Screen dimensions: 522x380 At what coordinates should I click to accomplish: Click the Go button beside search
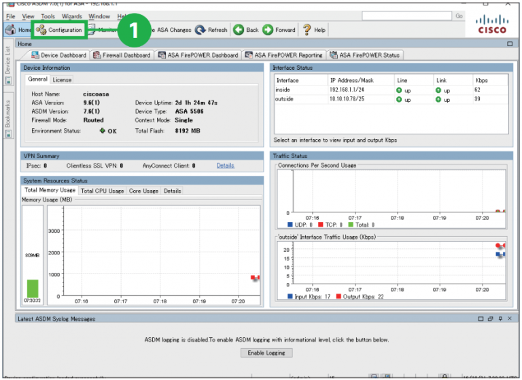click(x=459, y=16)
